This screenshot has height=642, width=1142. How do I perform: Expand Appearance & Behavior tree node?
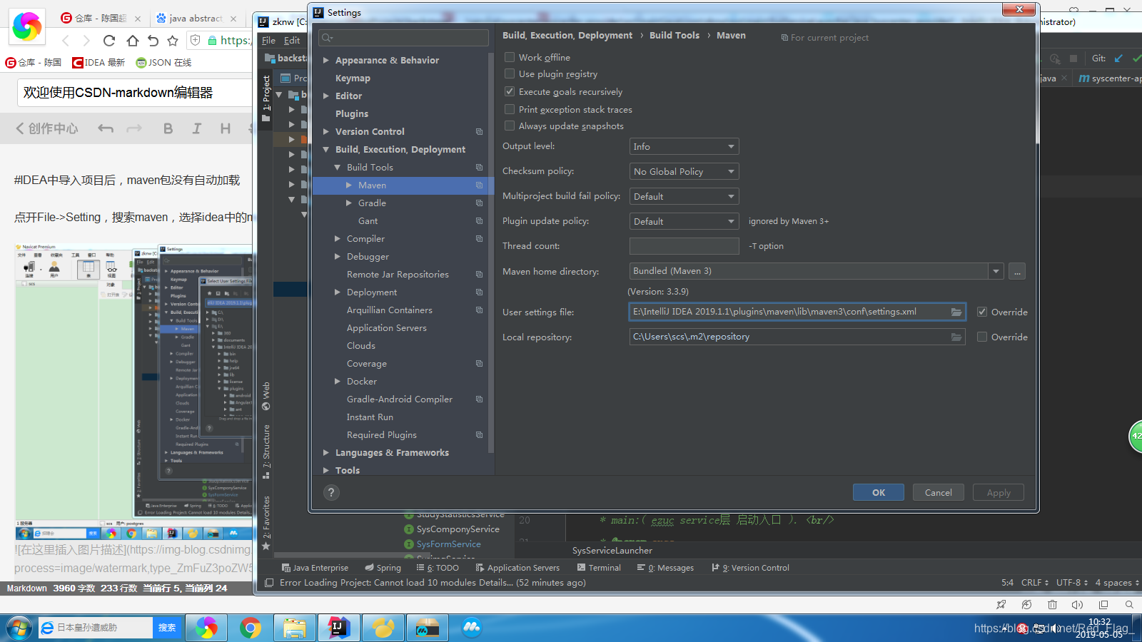326,61
